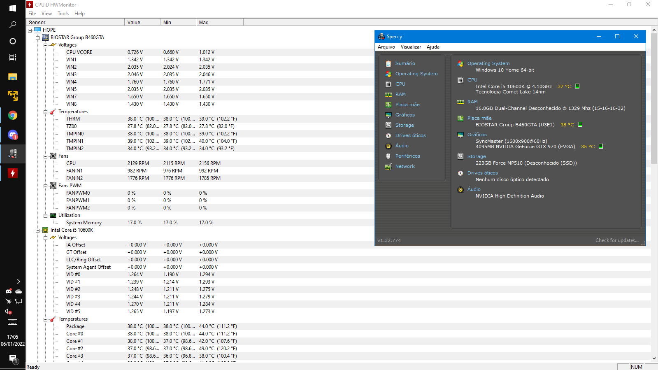Open Gráficos in Speccy sidebar
Viewport: 658px width, 370px height.
click(405, 115)
